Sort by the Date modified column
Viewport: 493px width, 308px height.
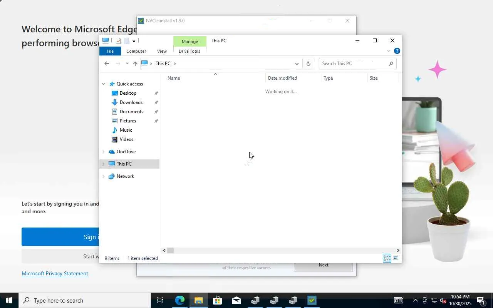pos(293,78)
